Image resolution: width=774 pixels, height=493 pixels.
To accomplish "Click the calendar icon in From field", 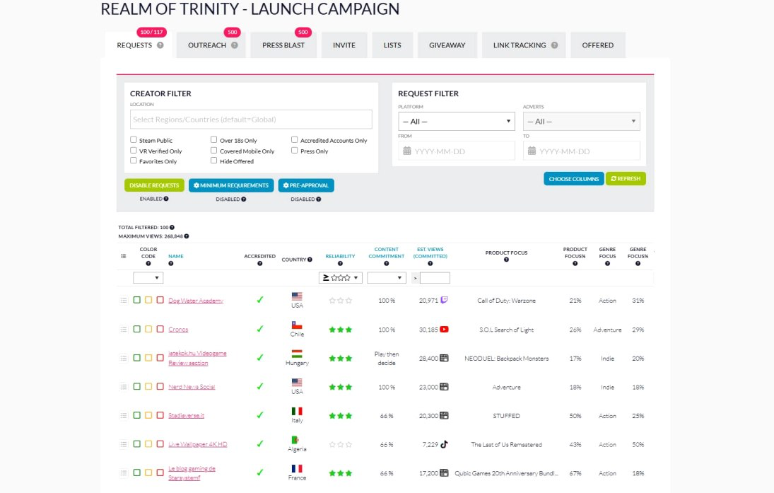I will [x=406, y=151].
